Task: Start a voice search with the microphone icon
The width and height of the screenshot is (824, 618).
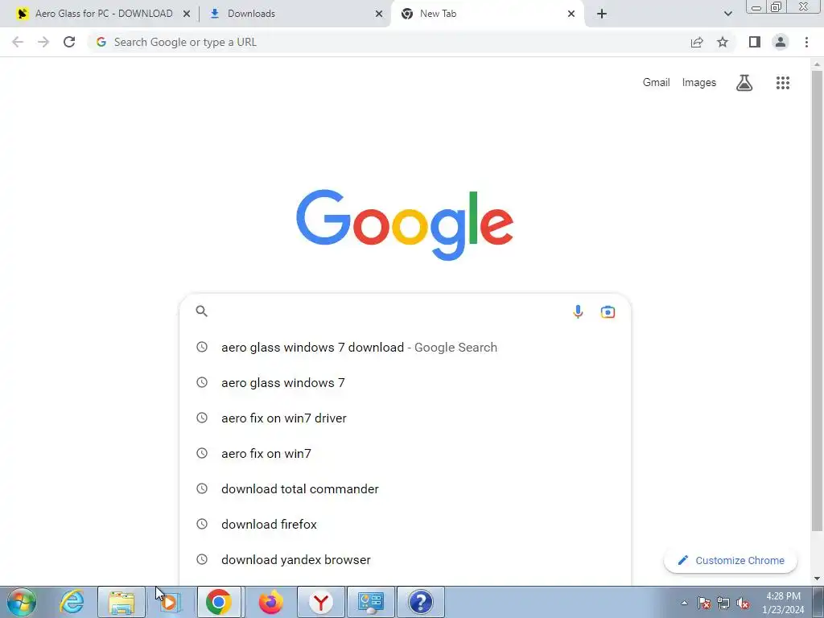Action: coord(578,311)
